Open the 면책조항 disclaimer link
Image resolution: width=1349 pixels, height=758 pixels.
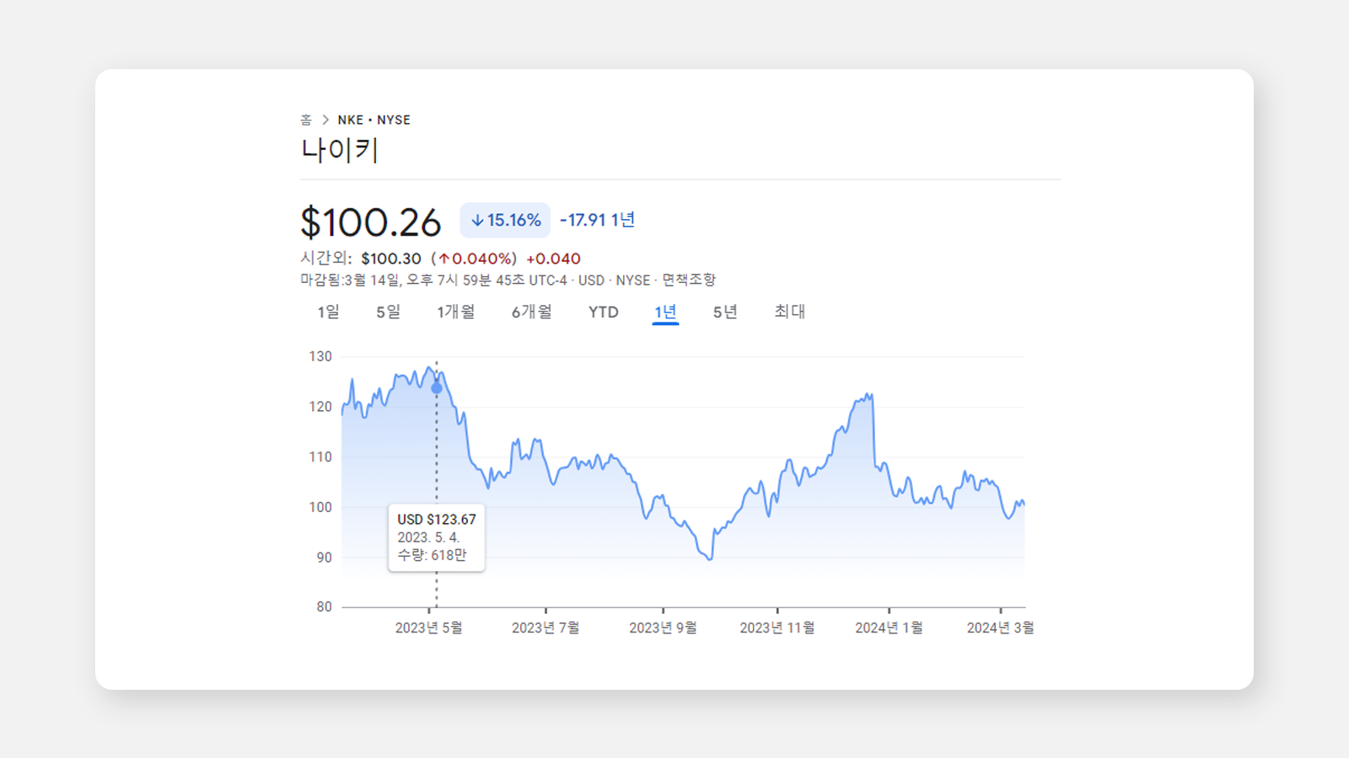point(689,280)
